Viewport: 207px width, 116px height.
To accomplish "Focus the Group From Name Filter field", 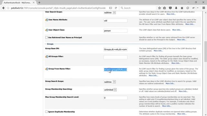I will (x=115, y=70).
